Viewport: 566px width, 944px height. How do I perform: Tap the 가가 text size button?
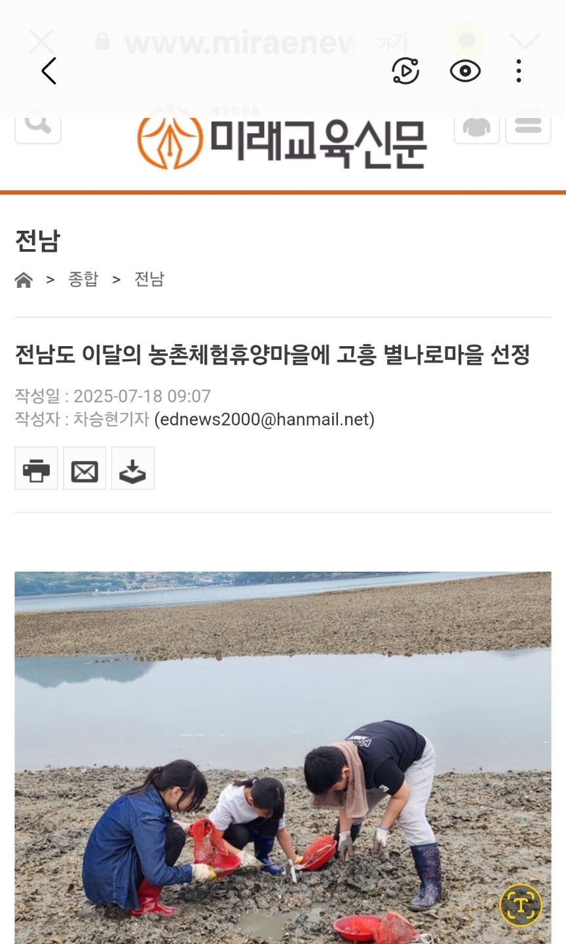[x=392, y=43]
